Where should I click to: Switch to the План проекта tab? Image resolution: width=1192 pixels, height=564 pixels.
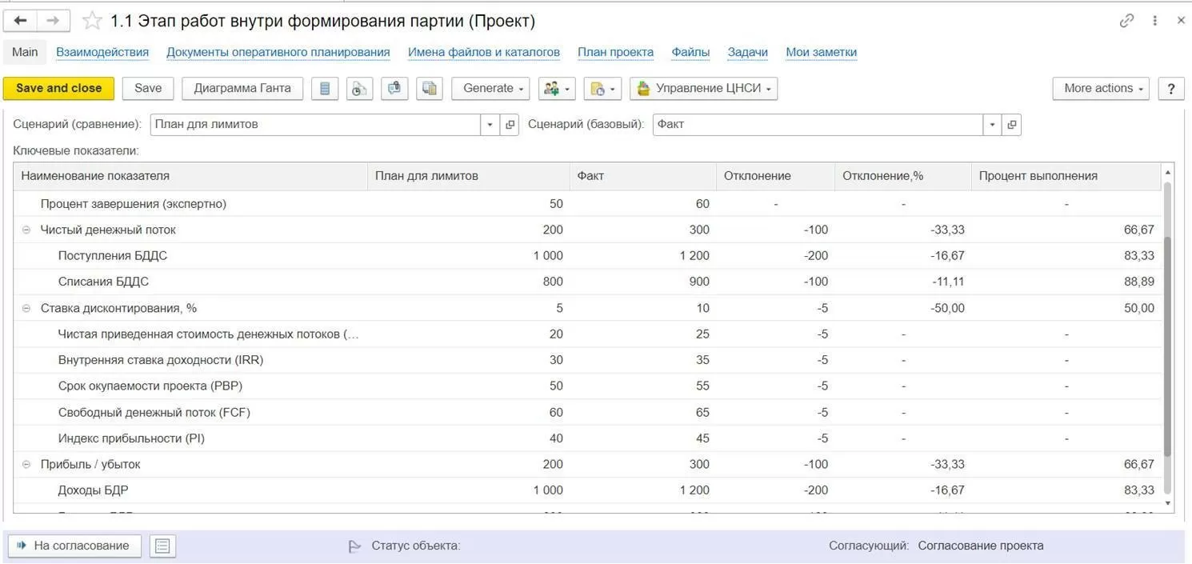pos(615,52)
